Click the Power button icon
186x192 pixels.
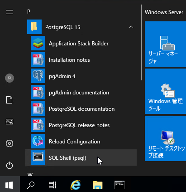click(x=10, y=165)
